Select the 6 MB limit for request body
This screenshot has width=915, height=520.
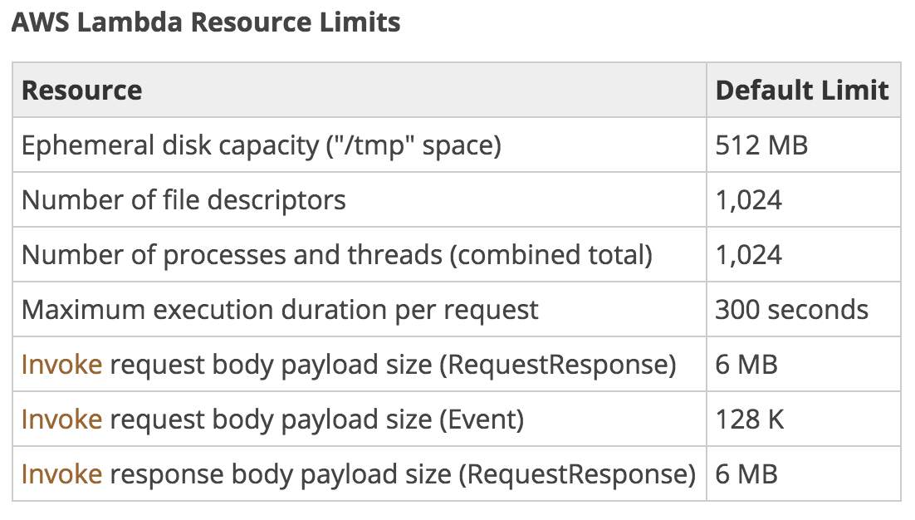(x=746, y=365)
